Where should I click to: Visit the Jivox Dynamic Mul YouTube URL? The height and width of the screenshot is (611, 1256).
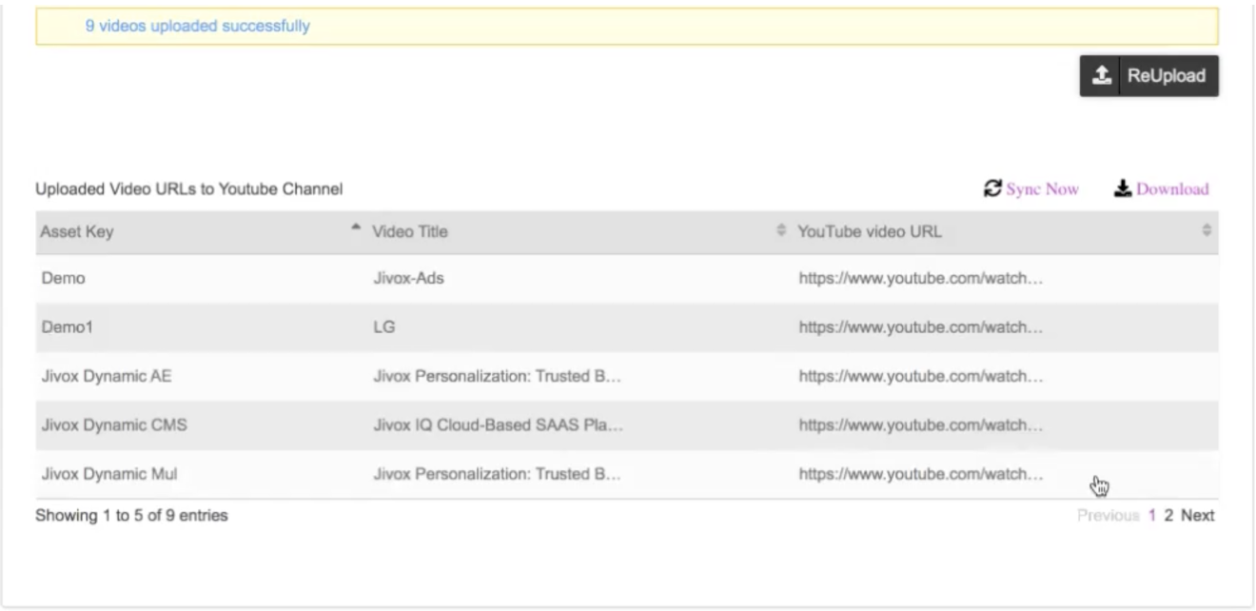tap(921, 473)
